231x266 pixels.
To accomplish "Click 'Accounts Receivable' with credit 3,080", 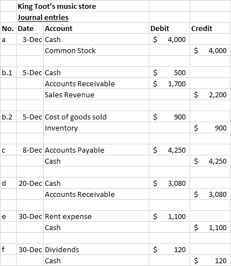I will tap(96, 194).
